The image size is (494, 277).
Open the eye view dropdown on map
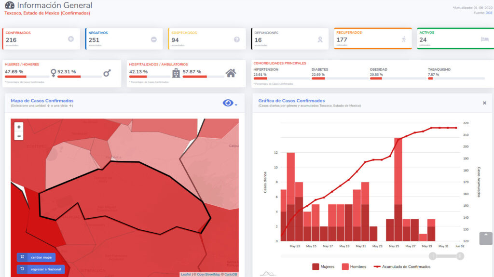(x=230, y=103)
